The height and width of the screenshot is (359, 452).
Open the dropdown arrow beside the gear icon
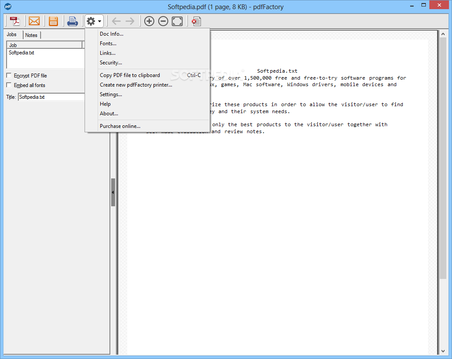click(99, 21)
